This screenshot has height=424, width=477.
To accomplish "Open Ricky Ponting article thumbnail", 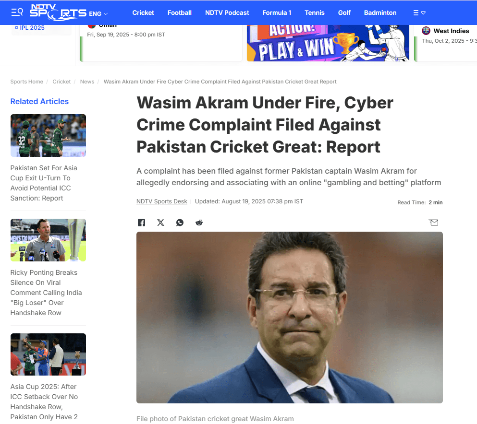I will (48, 240).
